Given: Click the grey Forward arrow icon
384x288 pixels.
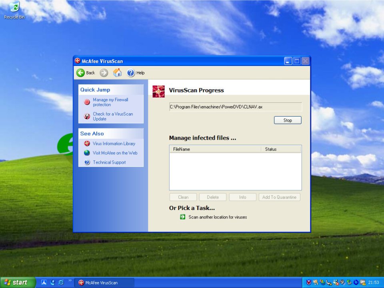Looking at the screenshot, I should coord(104,73).
